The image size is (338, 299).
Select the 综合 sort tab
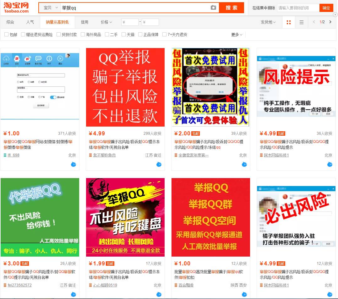coord(10,22)
